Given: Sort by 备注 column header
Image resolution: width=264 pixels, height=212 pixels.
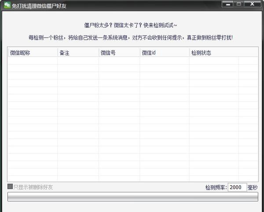Looking at the screenshot, I should [78, 53].
